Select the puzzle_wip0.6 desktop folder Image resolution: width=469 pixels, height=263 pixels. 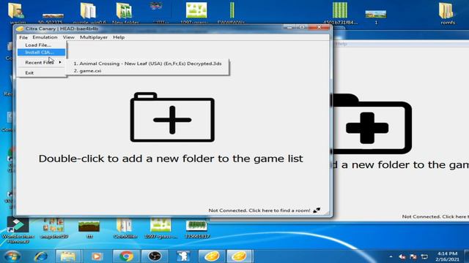pos(89,14)
